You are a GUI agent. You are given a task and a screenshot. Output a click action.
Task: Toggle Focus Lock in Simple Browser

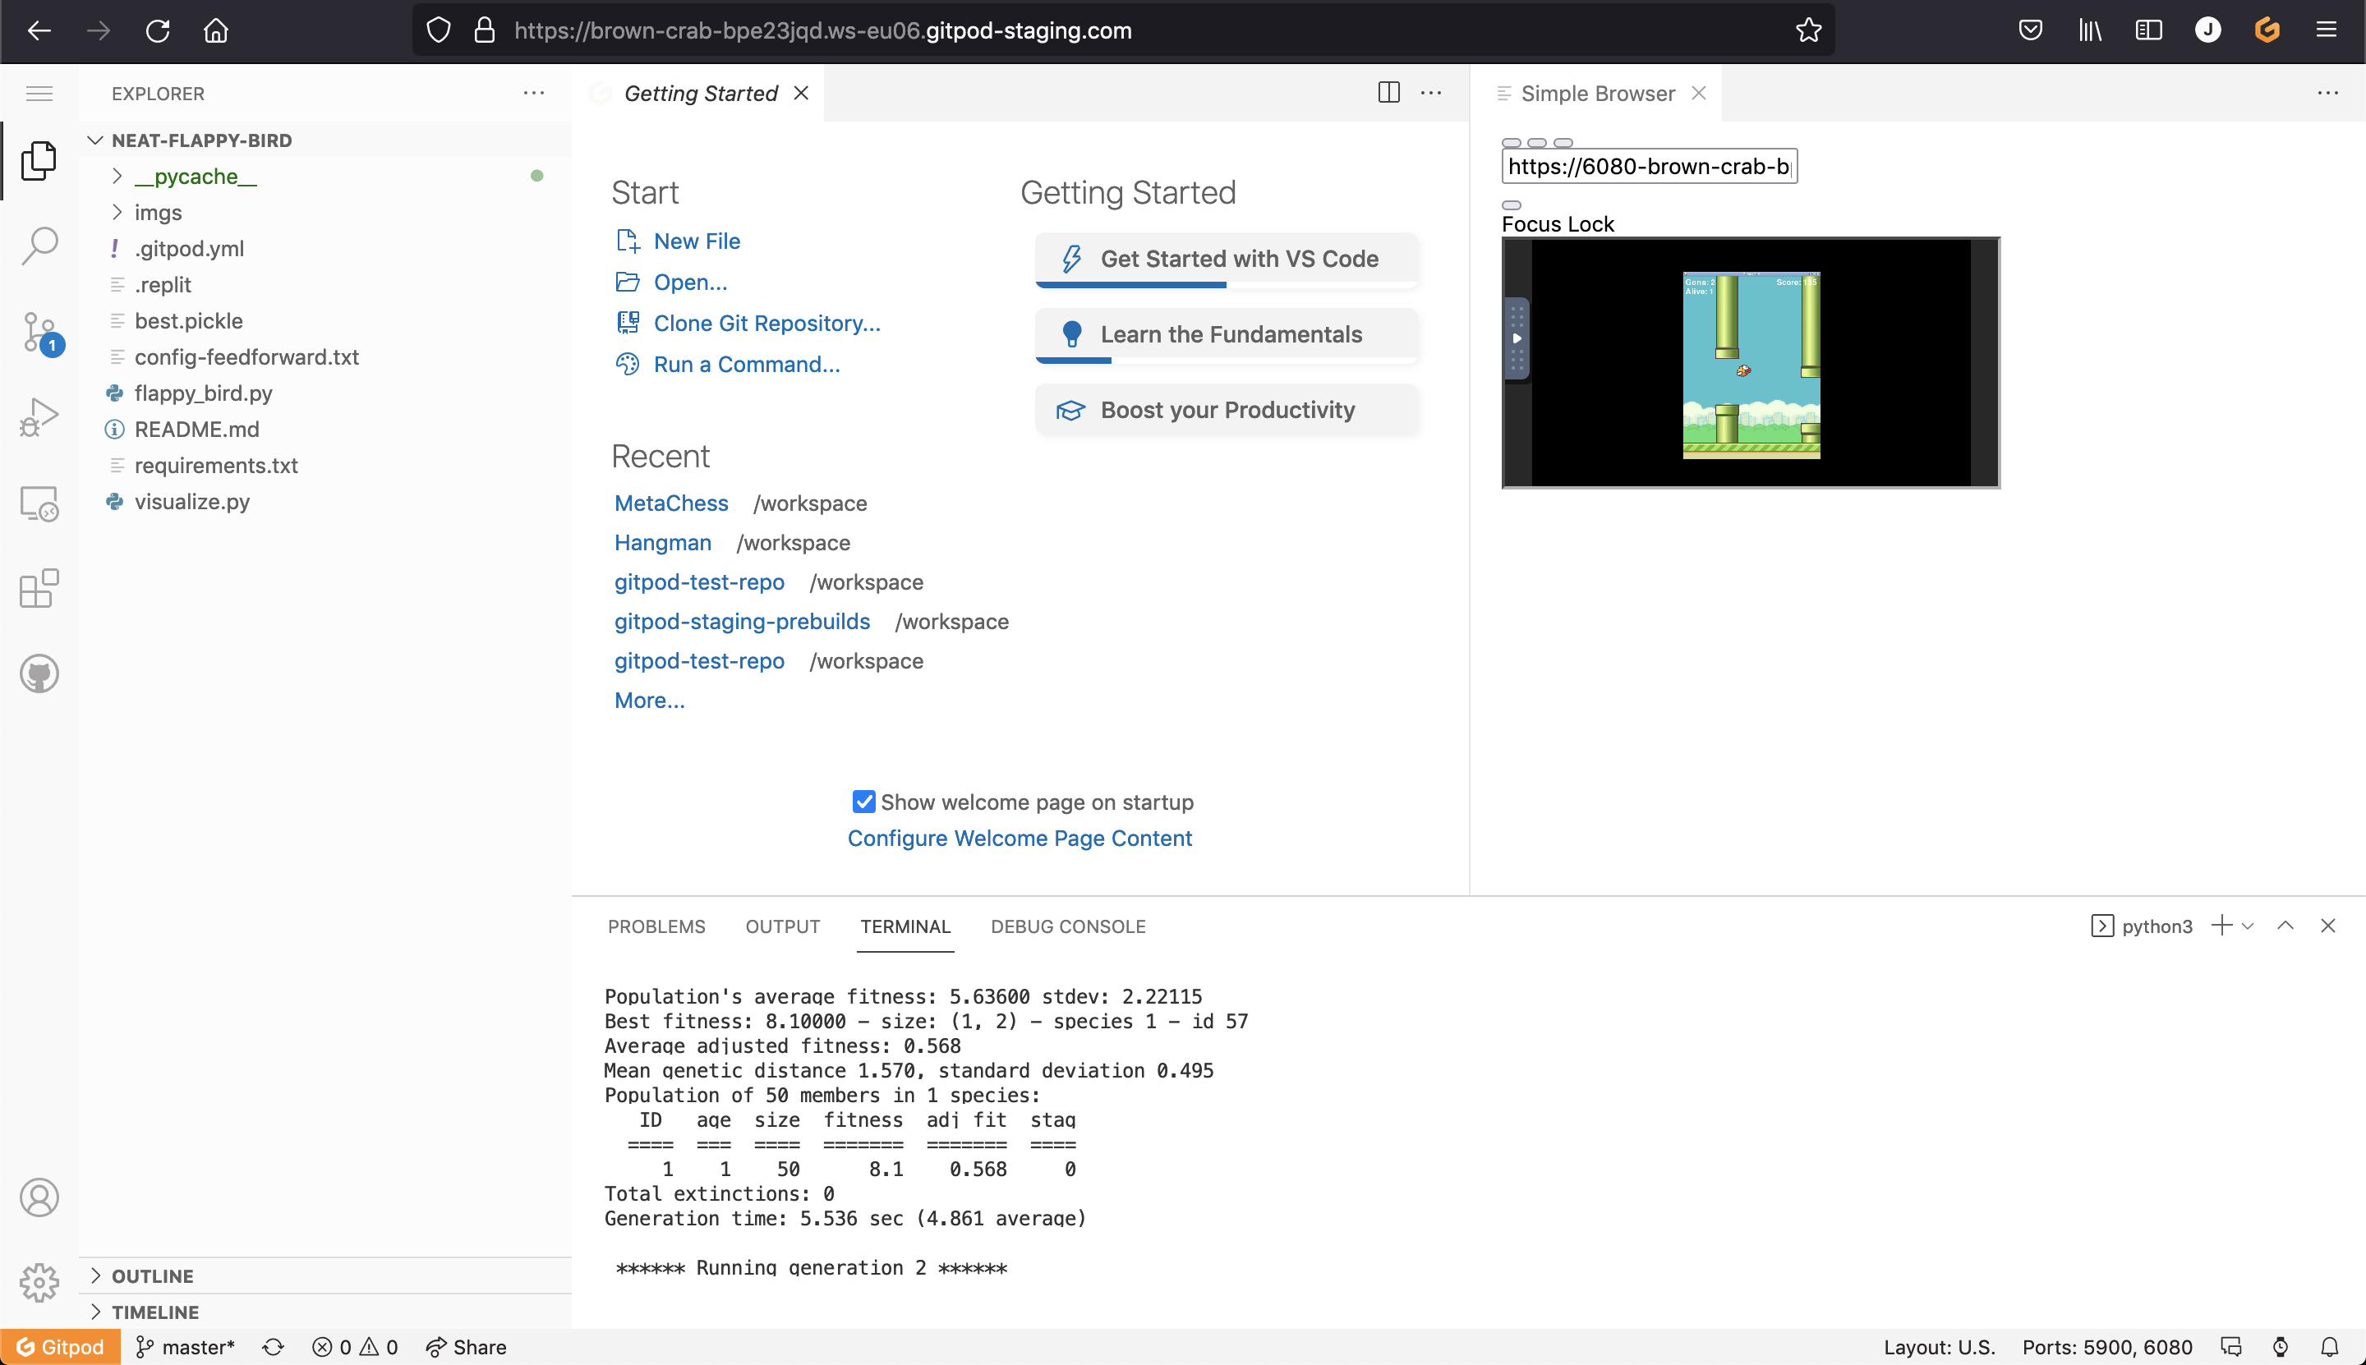point(1511,205)
